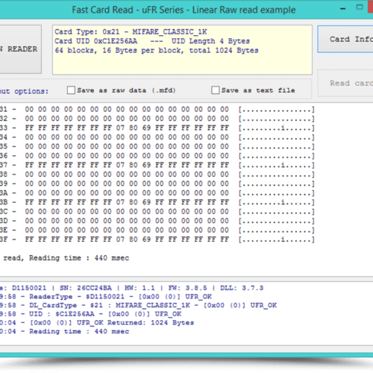Select the Card UID 0xC1E256AA line
373x373 pixels.
(x=152, y=41)
